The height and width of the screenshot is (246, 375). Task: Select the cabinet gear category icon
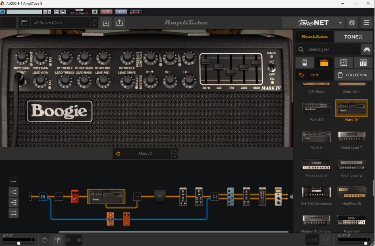(344, 63)
